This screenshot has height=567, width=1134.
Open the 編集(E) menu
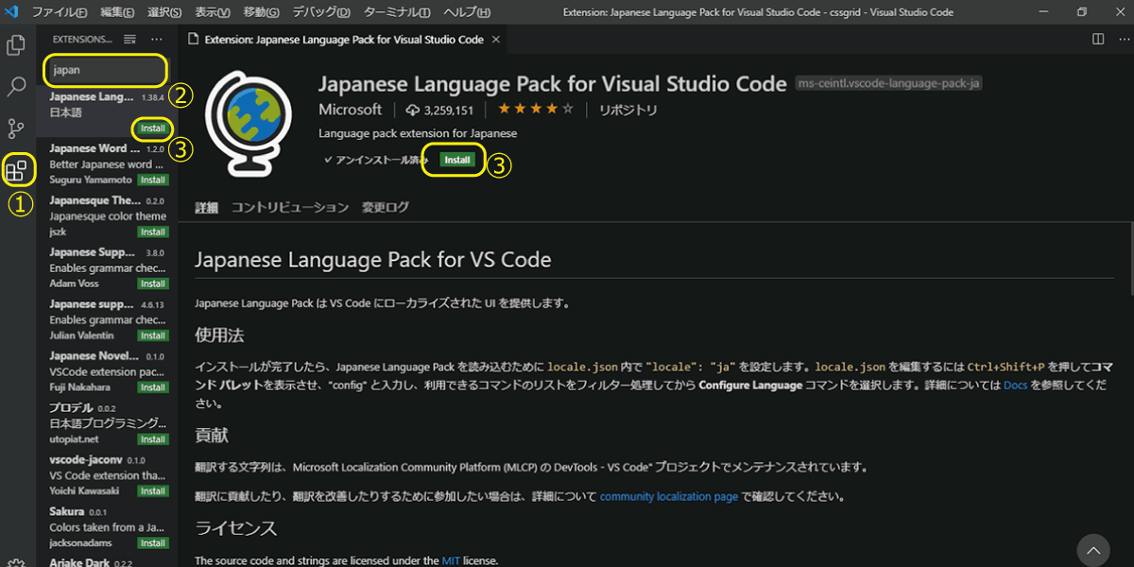pyautogui.click(x=118, y=12)
